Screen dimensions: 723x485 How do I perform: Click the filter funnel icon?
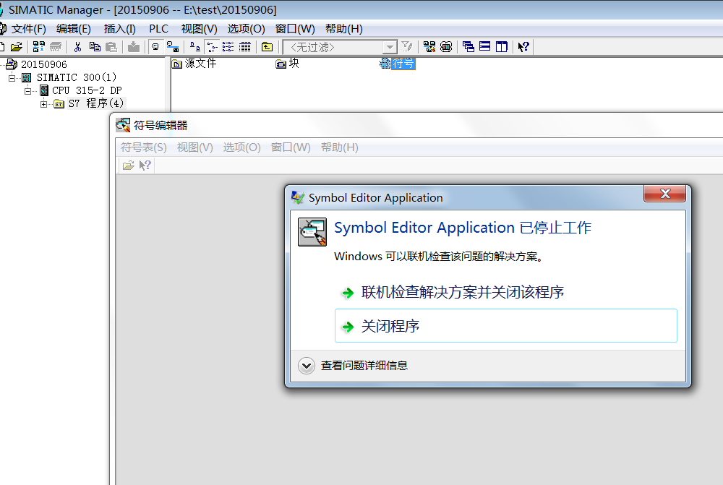406,46
